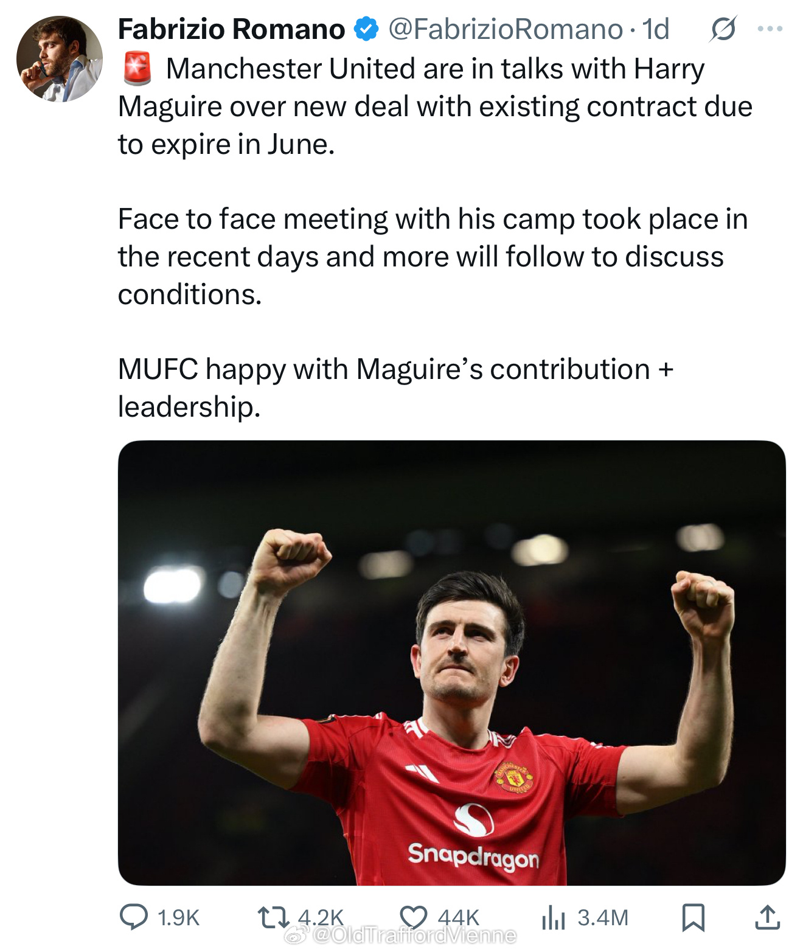The height and width of the screenshot is (952, 803).
Task: Like the tweet with the heart icon
Action: 413,917
